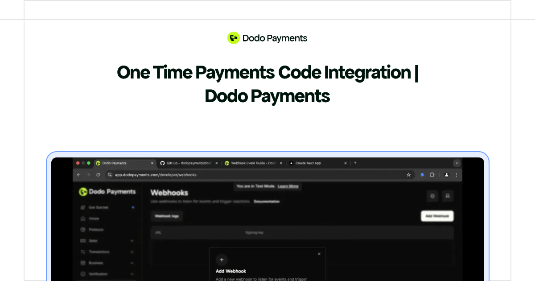
Task: Click the Dodo Payments sidebar logo
Action: (107, 192)
